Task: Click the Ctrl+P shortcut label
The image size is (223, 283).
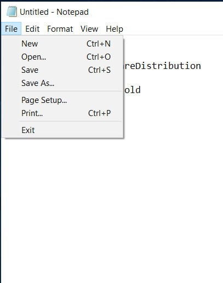Action: (x=99, y=113)
